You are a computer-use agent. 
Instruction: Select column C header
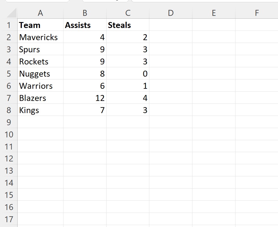[128, 13]
